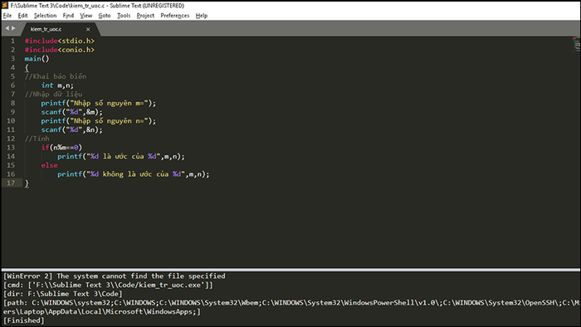Click line number 17 in the gutter
This screenshot has width=581, height=327.
click(11, 183)
